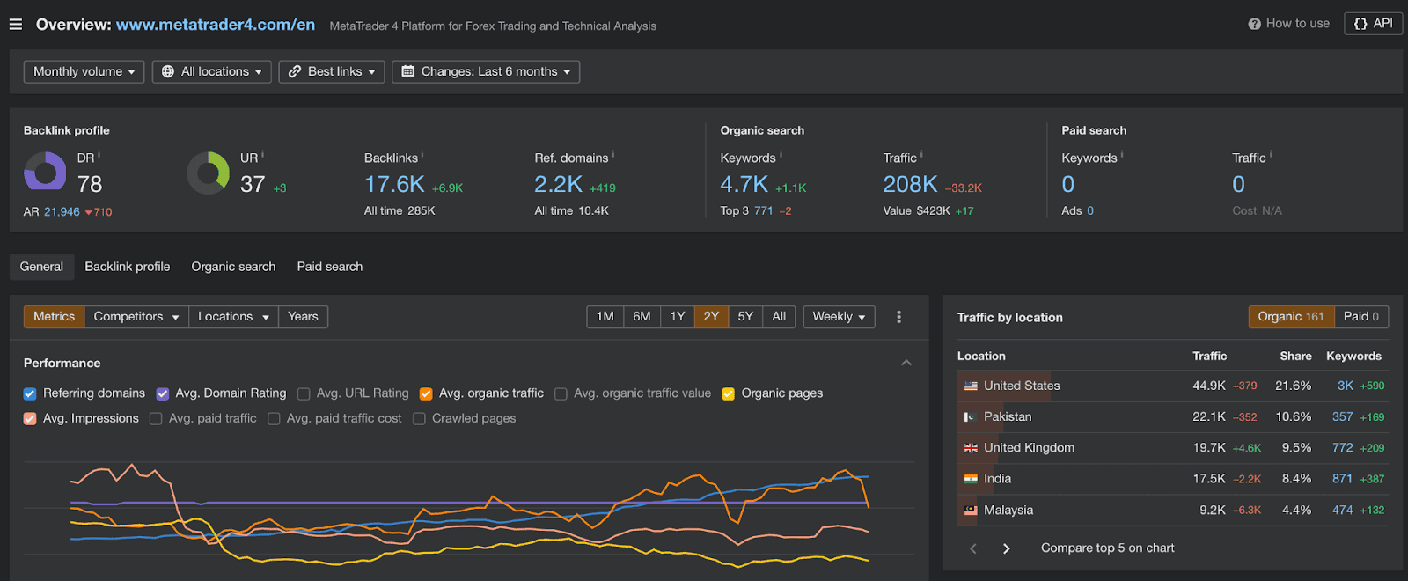Open the Weekly interval dropdown
The height and width of the screenshot is (581, 1408).
839,317
